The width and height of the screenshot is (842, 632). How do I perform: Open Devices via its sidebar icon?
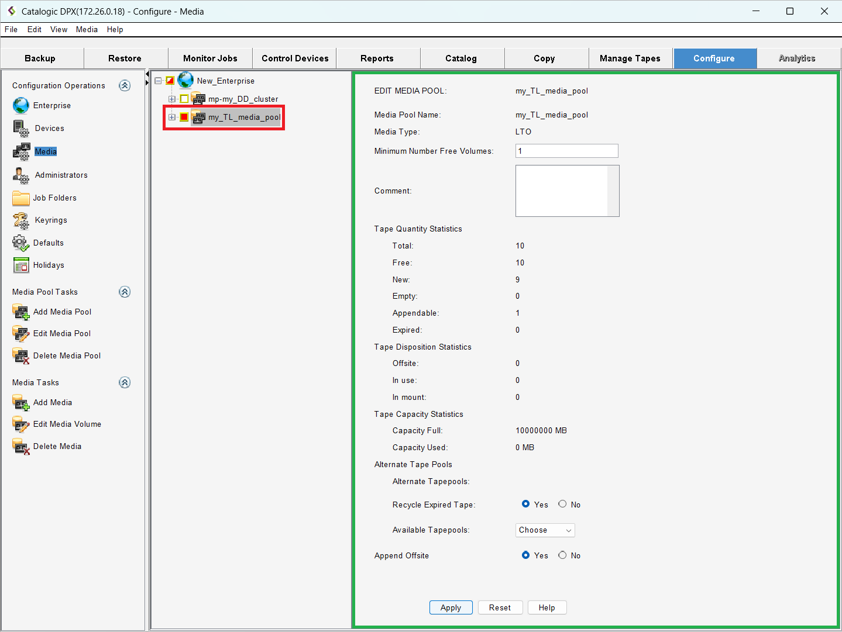tap(21, 129)
